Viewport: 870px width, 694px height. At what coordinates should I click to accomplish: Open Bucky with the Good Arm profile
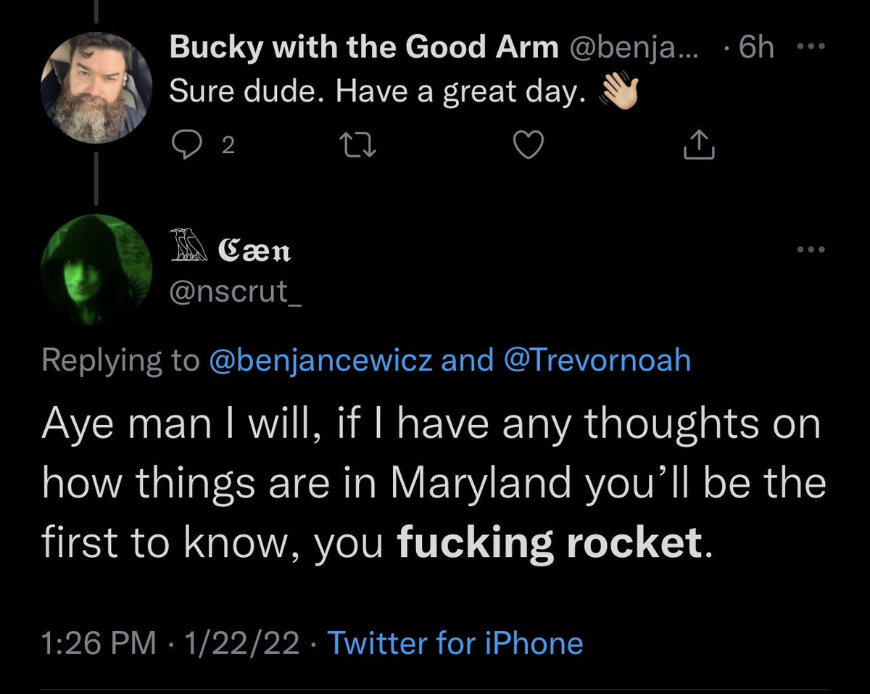tap(364, 49)
